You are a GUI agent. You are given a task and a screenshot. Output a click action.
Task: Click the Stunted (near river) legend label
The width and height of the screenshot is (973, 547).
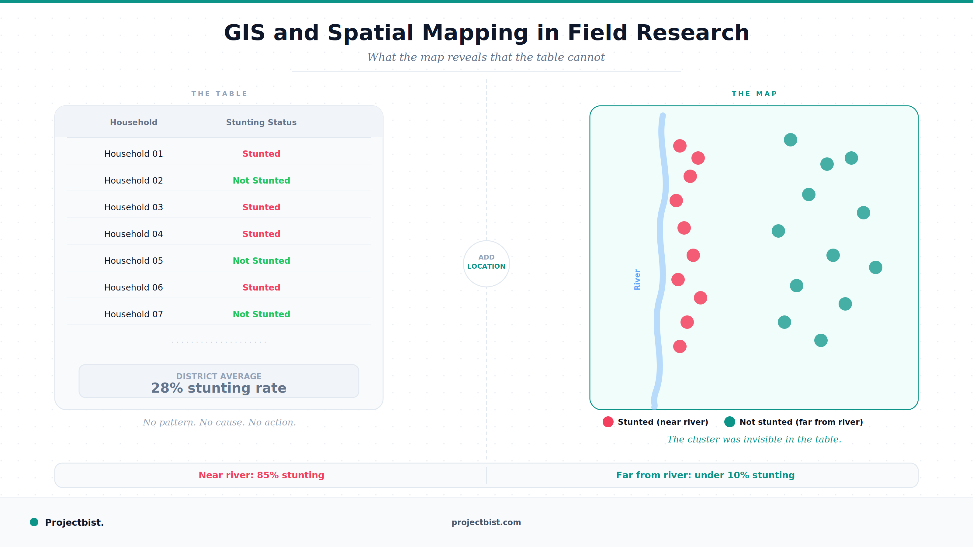click(663, 422)
